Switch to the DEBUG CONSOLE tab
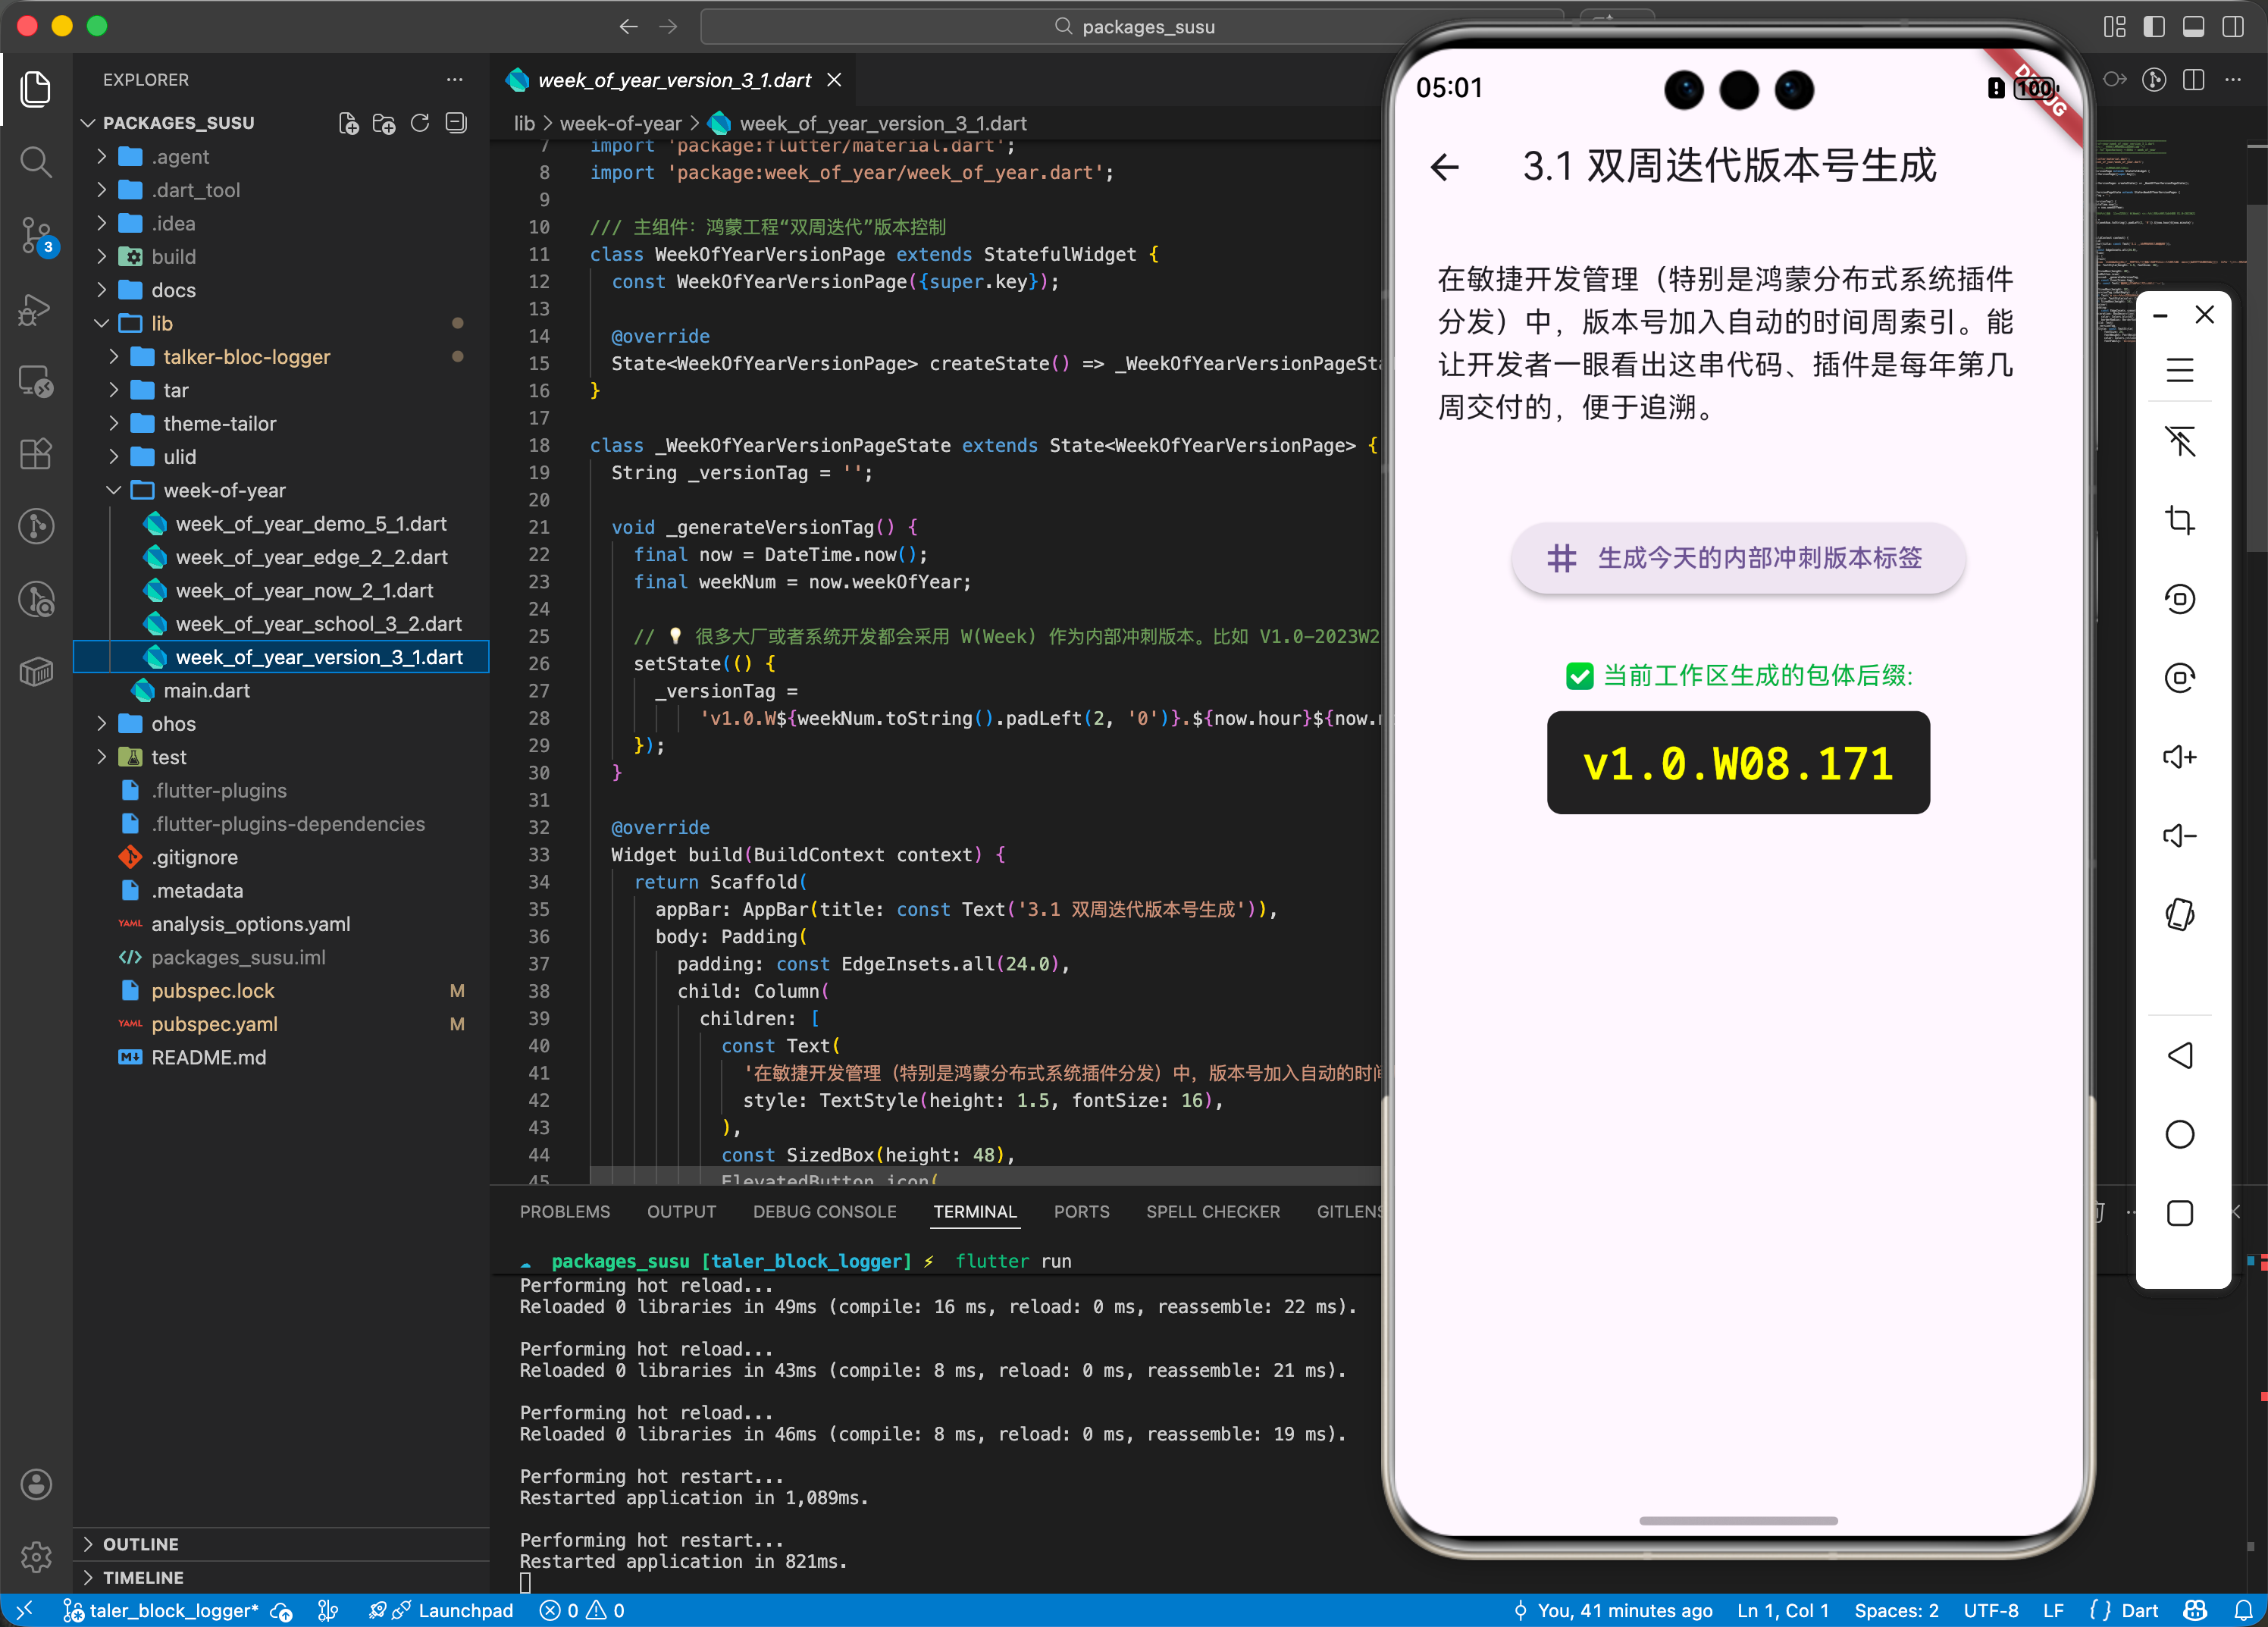Screen dimensions: 2268x1627 point(824,1211)
